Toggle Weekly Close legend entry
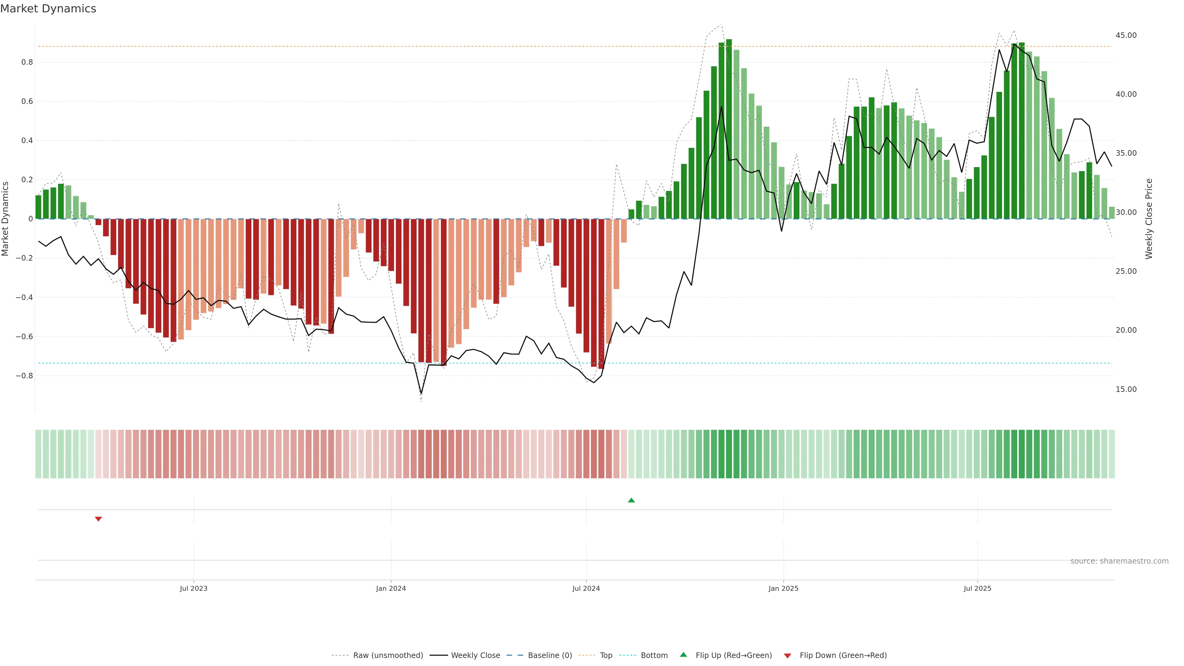This screenshot has height=666, width=1184. coord(475,655)
